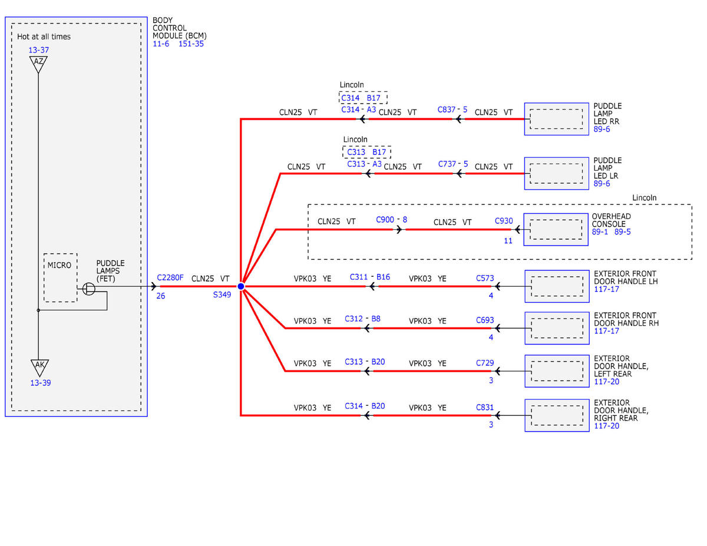Click the AK triangle terminal symbol
The height and width of the screenshot is (546, 707).
click(x=39, y=367)
